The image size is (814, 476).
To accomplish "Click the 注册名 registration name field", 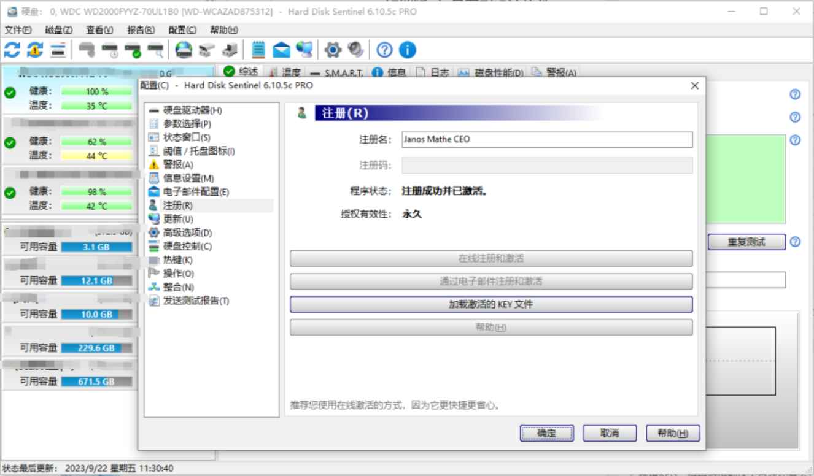I will click(x=546, y=139).
